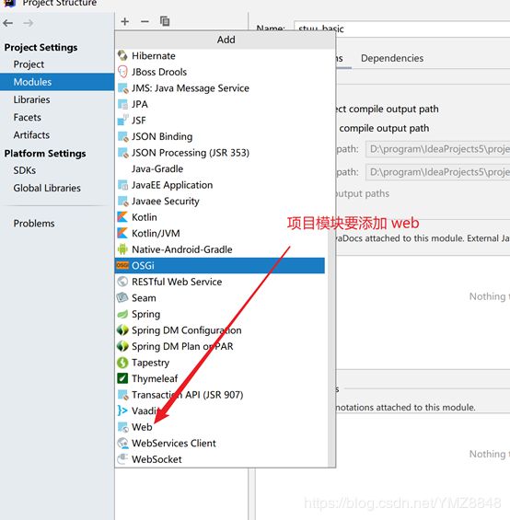This screenshot has width=510, height=520.
Task: Open SDKs under Platform Settings
Action: tap(57, 170)
